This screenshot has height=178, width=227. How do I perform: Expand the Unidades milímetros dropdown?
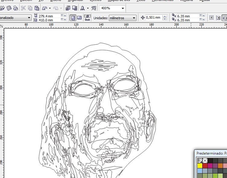134,18
